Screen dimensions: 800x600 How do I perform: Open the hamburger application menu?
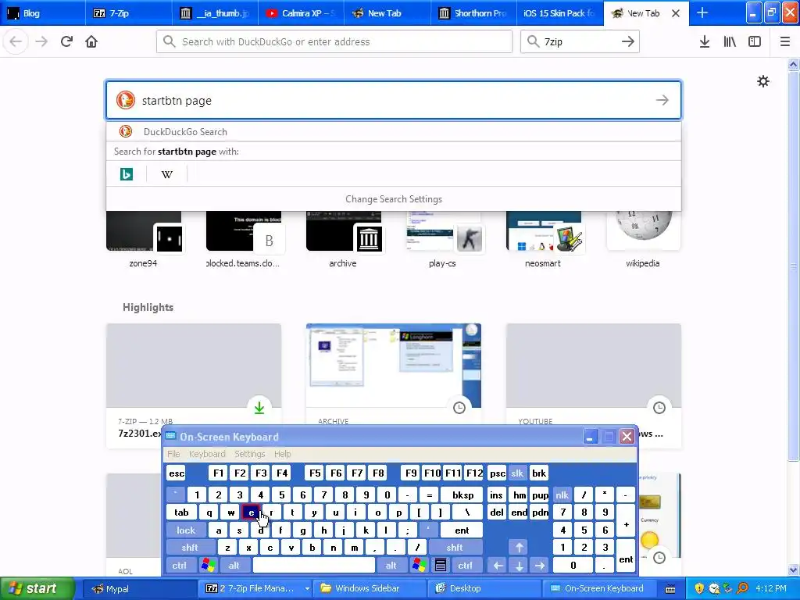(785, 42)
